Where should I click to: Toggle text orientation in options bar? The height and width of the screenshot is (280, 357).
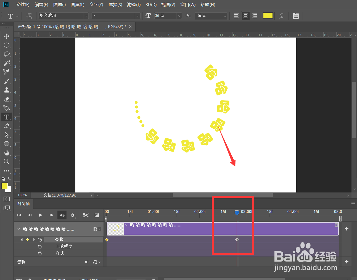click(x=29, y=16)
